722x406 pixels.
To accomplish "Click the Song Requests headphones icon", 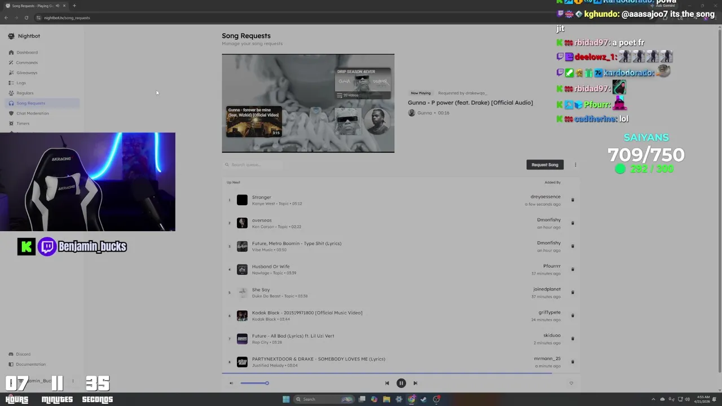I will click(11, 103).
